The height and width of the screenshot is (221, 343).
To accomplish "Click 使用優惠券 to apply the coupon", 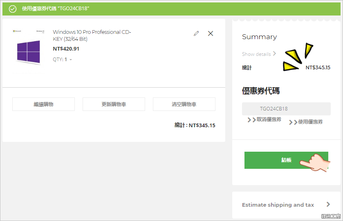I will coord(306,122).
